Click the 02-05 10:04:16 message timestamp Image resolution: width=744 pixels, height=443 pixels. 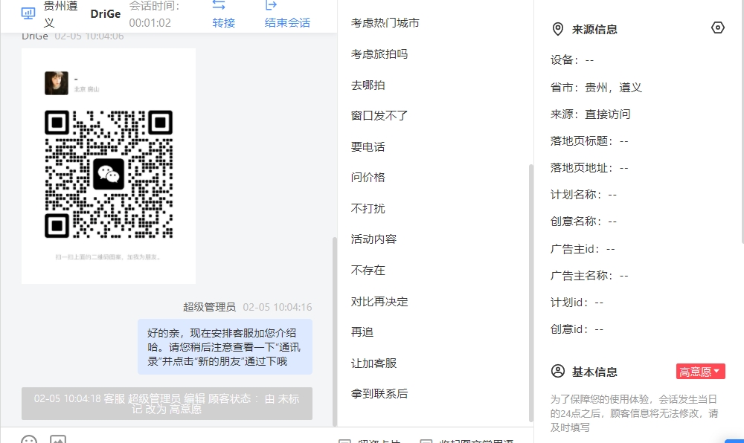(278, 307)
